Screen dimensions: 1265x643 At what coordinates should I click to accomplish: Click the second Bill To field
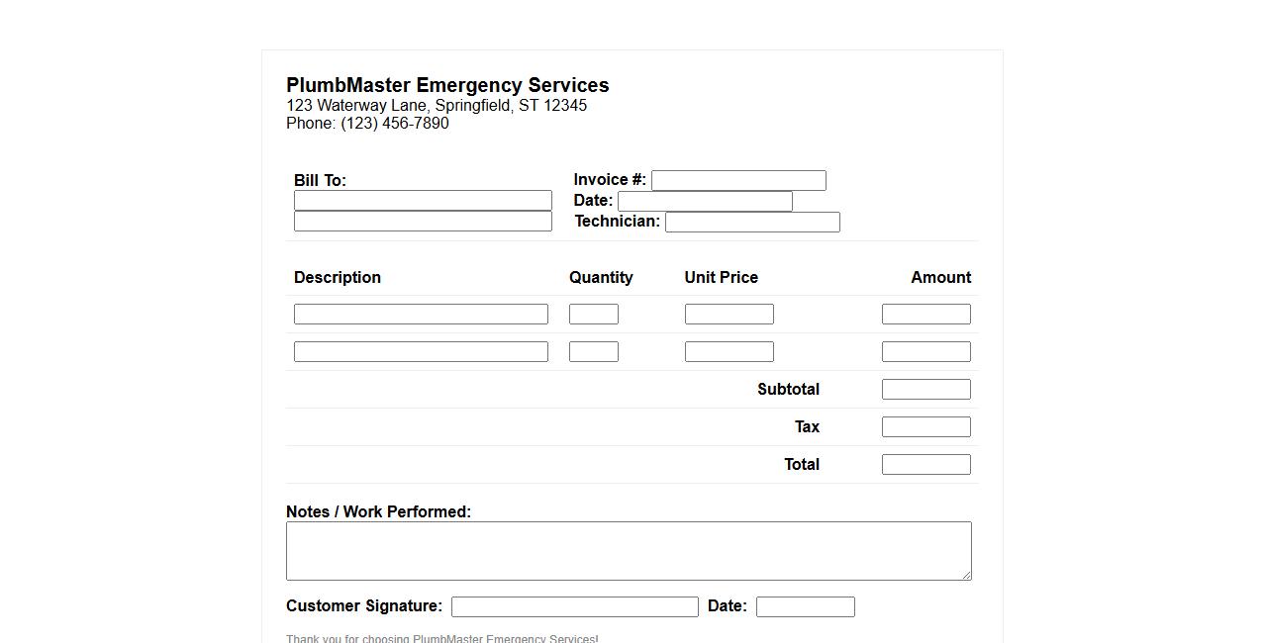423,221
